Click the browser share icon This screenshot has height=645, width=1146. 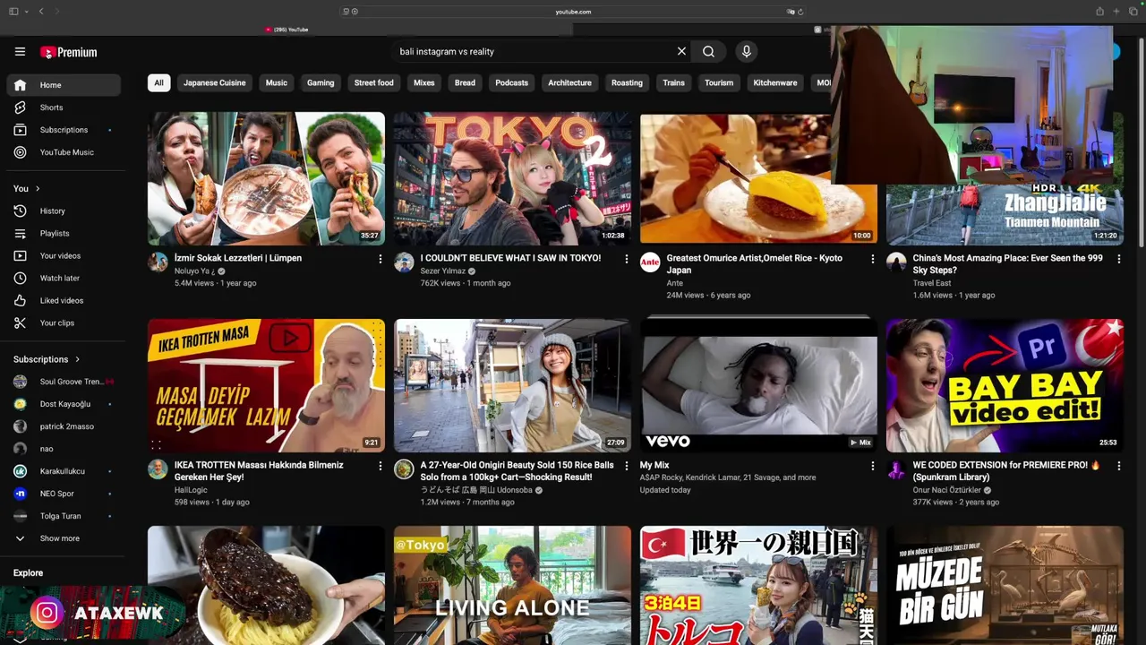click(1099, 11)
